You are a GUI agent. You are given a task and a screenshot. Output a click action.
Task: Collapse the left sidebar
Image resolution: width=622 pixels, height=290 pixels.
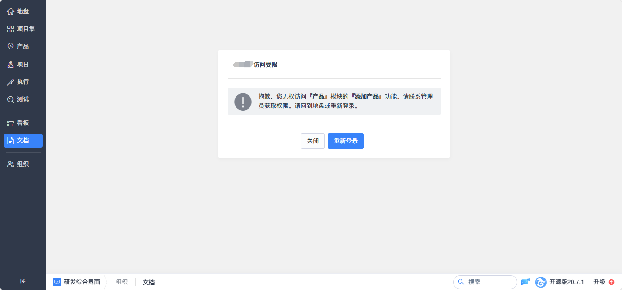pos(22,281)
